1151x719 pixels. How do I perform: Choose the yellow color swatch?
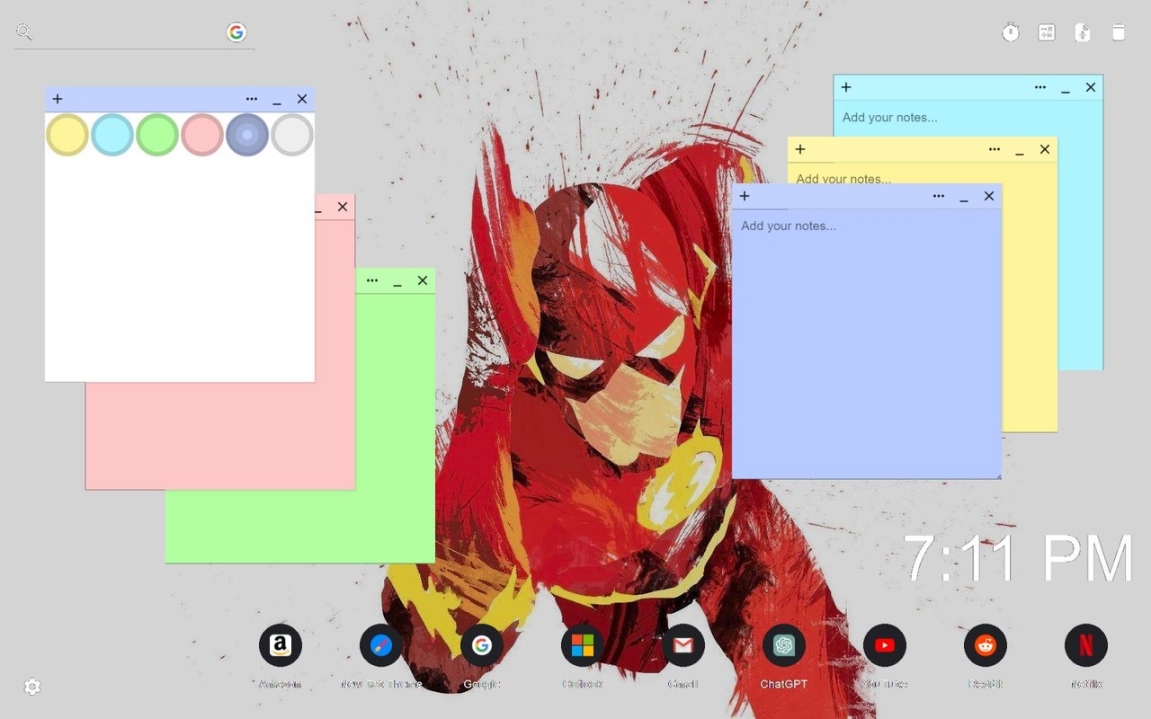(67, 135)
